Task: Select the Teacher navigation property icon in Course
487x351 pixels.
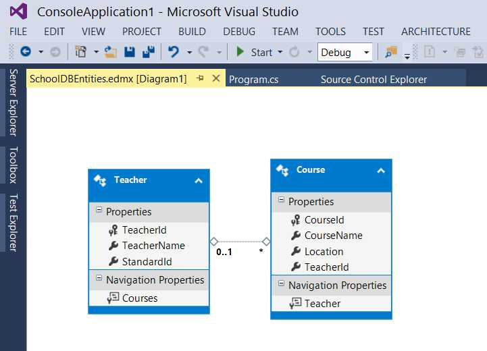Action: [x=295, y=303]
